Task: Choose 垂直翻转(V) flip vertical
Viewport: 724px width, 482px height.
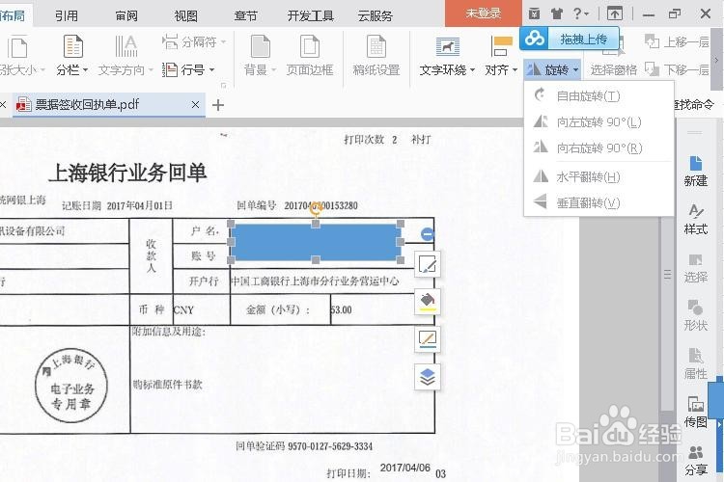Action: (599, 203)
